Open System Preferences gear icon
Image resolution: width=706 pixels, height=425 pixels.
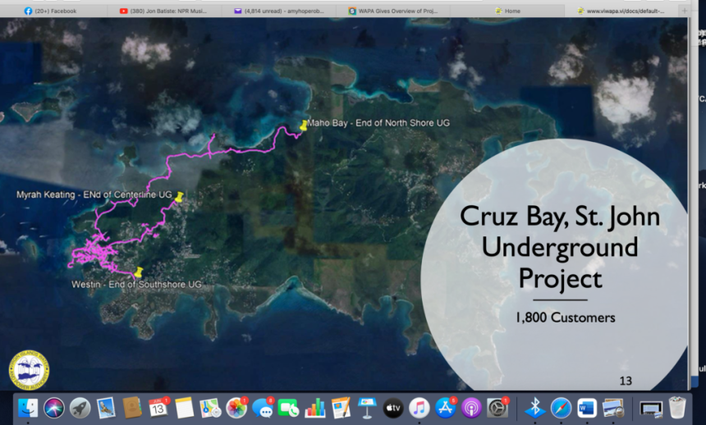(x=497, y=408)
